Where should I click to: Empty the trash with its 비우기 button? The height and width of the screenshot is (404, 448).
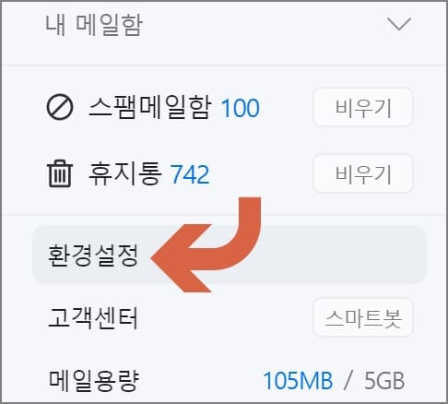pyautogui.click(x=363, y=173)
